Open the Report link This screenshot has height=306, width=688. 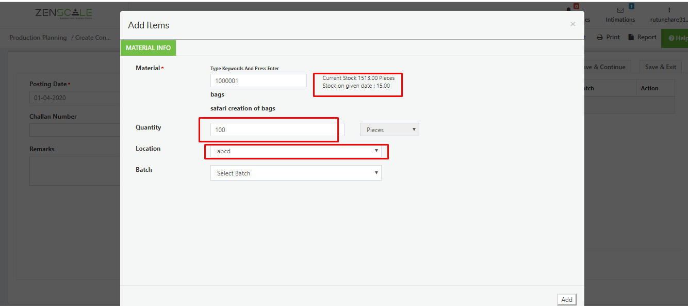[x=642, y=37]
